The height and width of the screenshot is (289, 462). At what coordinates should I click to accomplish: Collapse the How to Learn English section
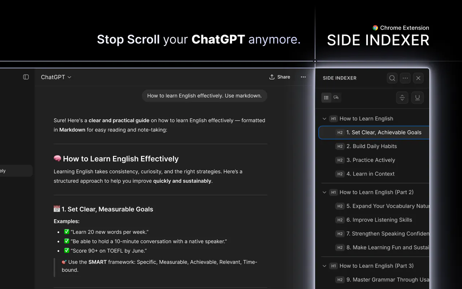(x=324, y=118)
